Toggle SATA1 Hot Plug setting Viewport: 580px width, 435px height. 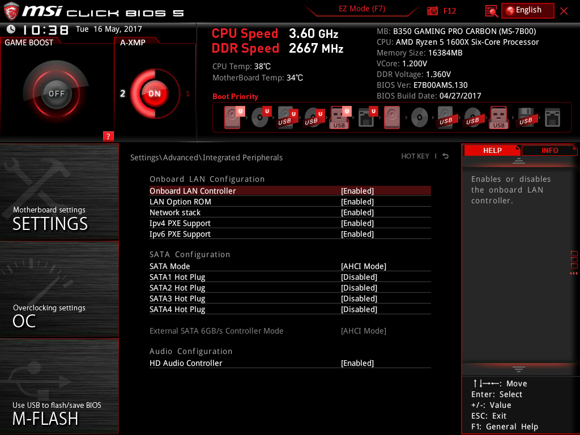click(x=290, y=276)
